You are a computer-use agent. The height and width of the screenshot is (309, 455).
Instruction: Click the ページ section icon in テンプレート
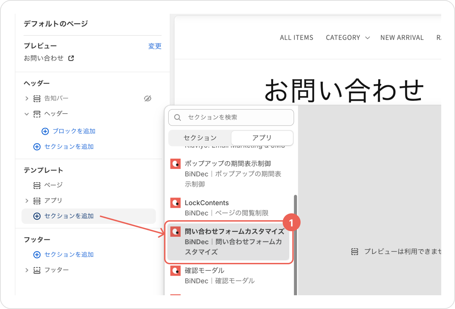click(37, 185)
